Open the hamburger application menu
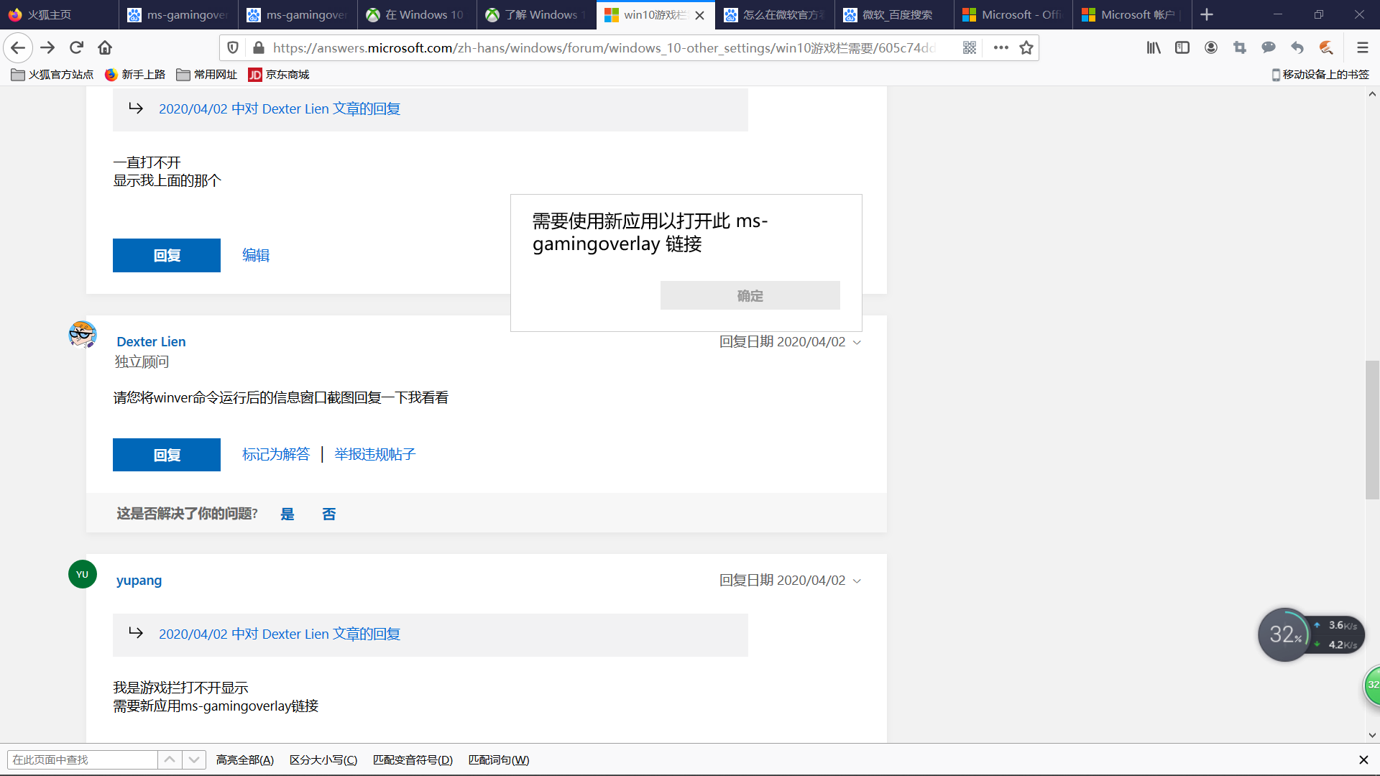Image resolution: width=1380 pixels, height=776 pixels. point(1362,47)
